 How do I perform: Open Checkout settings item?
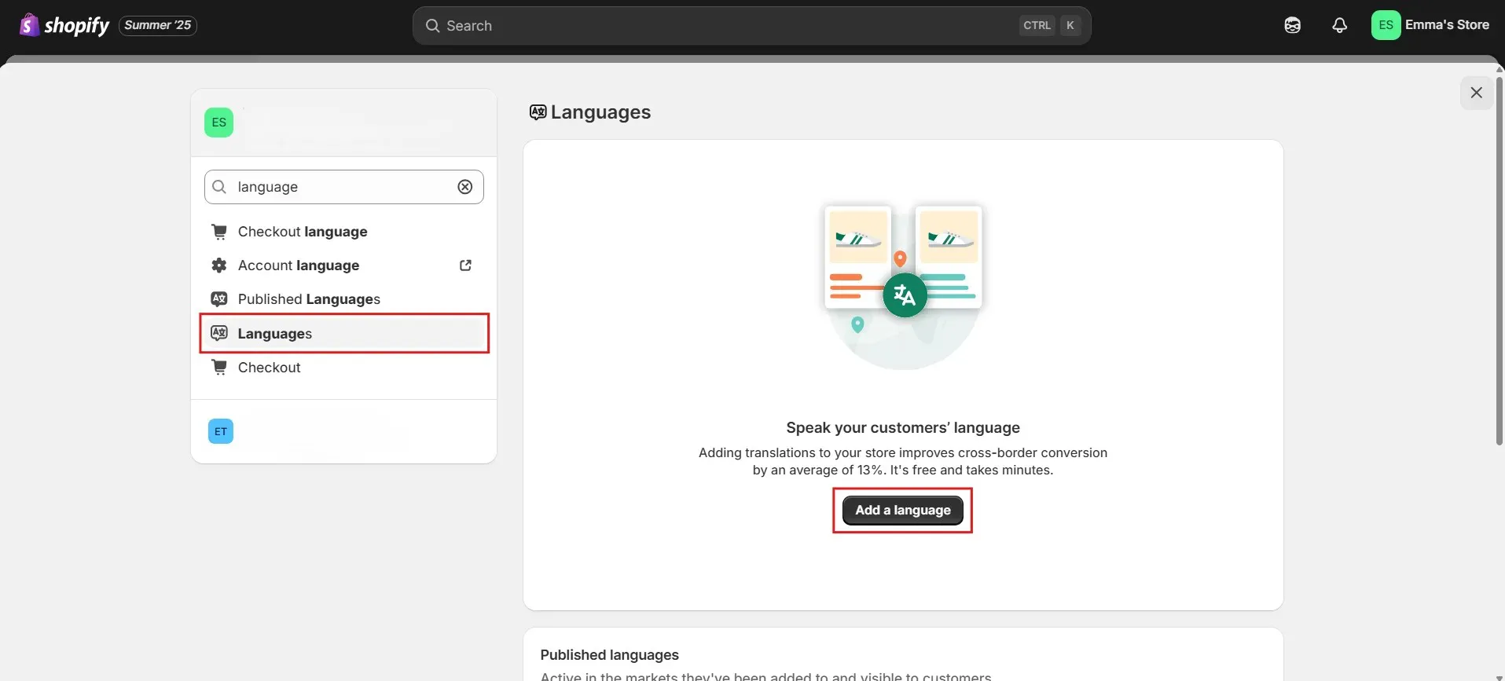click(344, 368)
